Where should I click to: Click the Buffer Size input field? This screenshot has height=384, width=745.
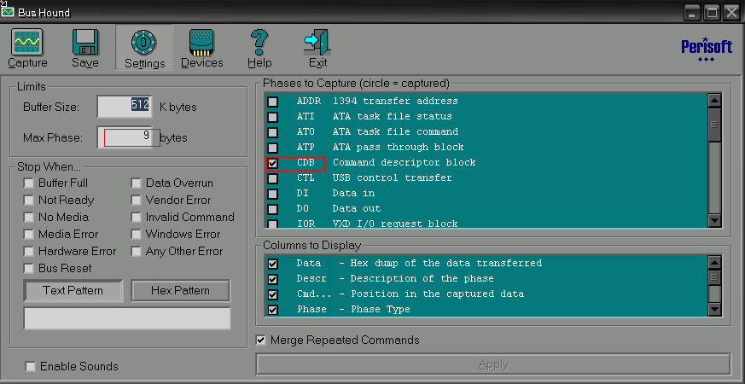coord(125,107)
